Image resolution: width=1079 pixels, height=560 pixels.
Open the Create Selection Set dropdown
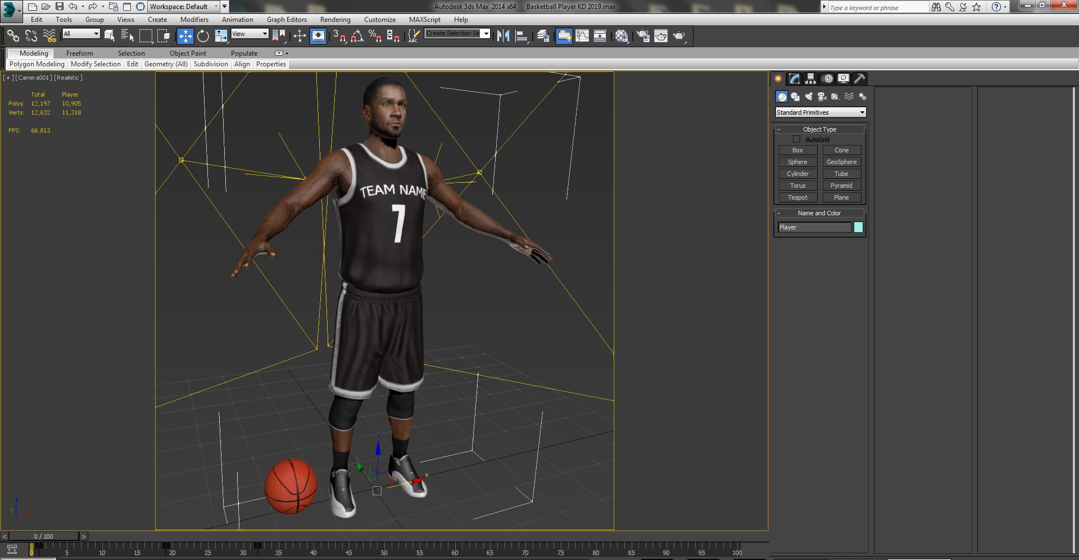point(457,34)
